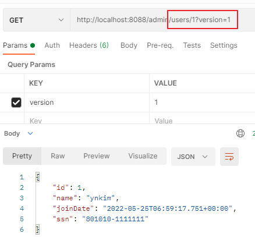
Task: Open the GET method dropdown
Action: pyautogui.click(x=37, y=20)
